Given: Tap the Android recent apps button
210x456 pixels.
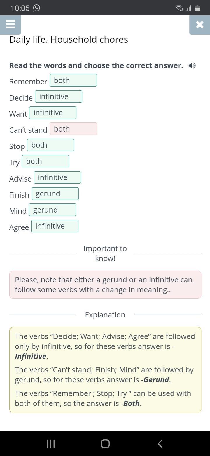Looking at the screenshot, I should [51, 444].
